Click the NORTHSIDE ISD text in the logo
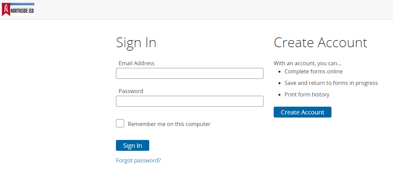Viewport: 393px width, 178px height. click(22, 11)
